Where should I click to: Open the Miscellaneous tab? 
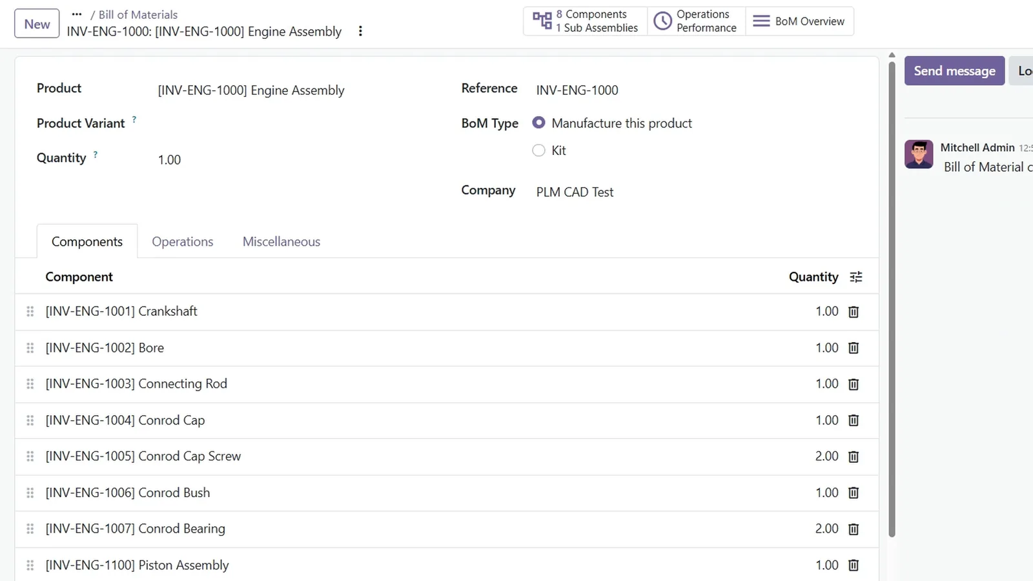281,241
